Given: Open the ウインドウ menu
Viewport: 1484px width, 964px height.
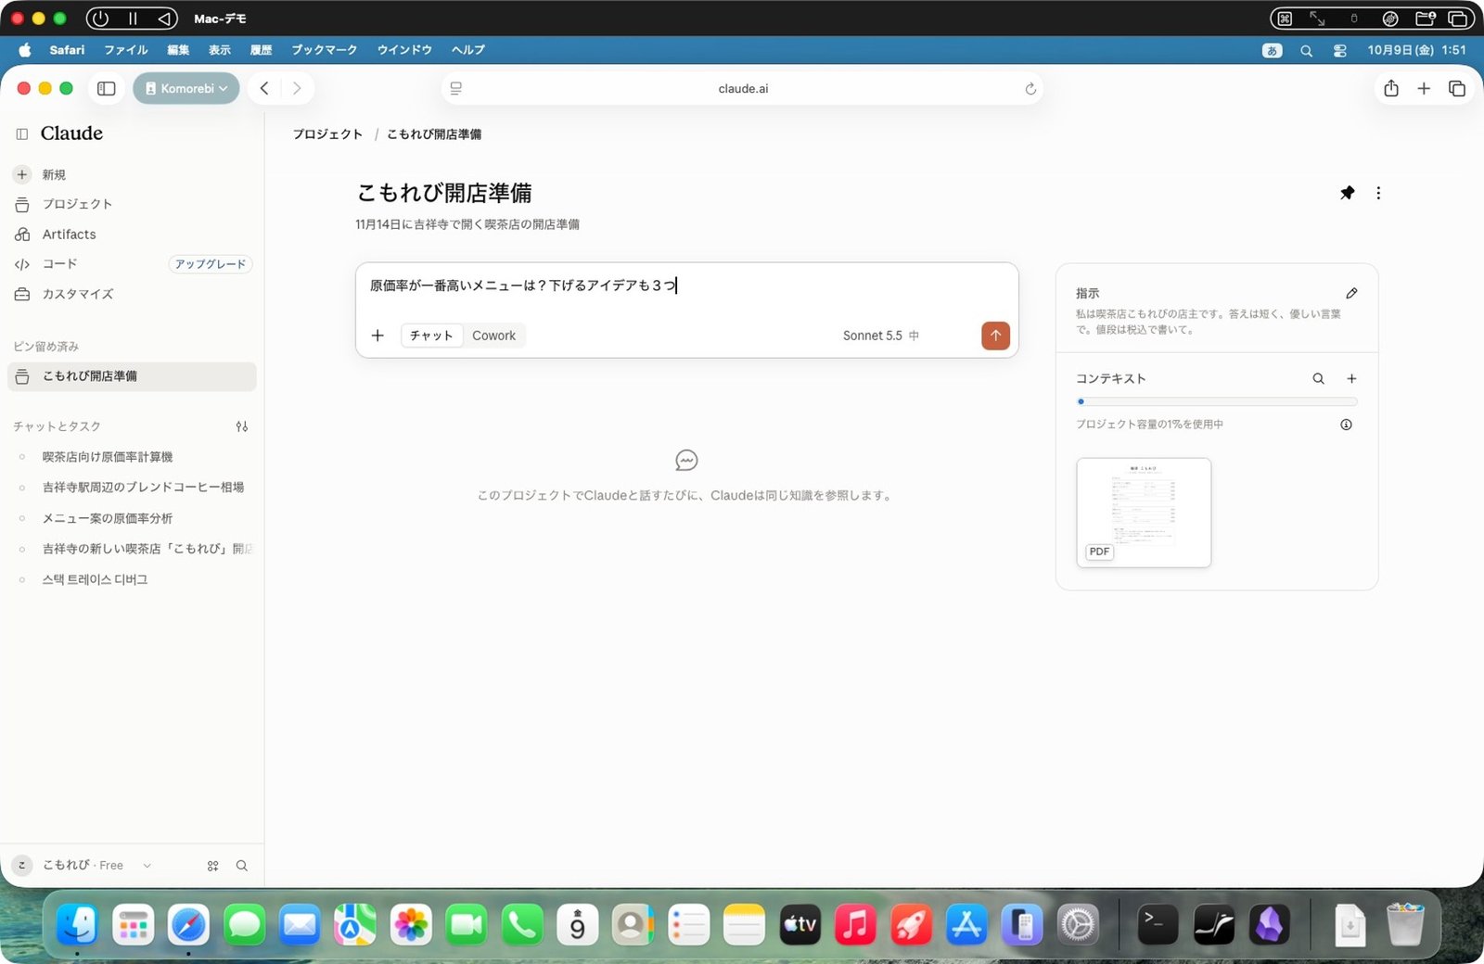Looking at the screenshot, I should tap(404, 50).
